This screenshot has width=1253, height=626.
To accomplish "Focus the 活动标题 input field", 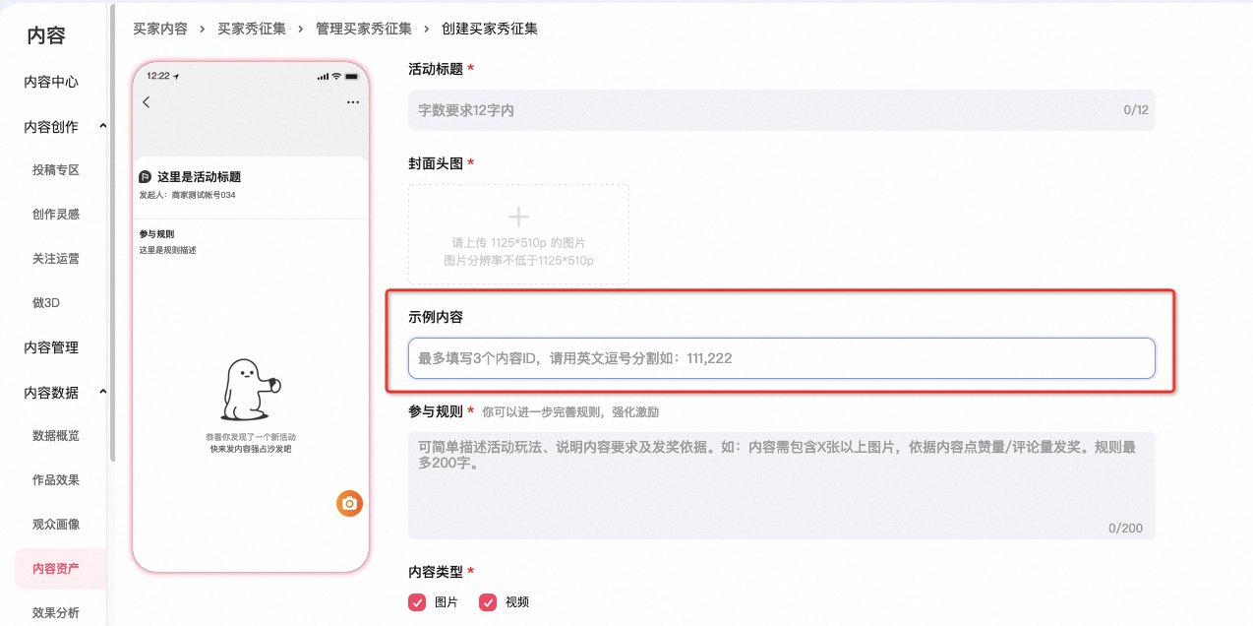I will tap(782, 110).
